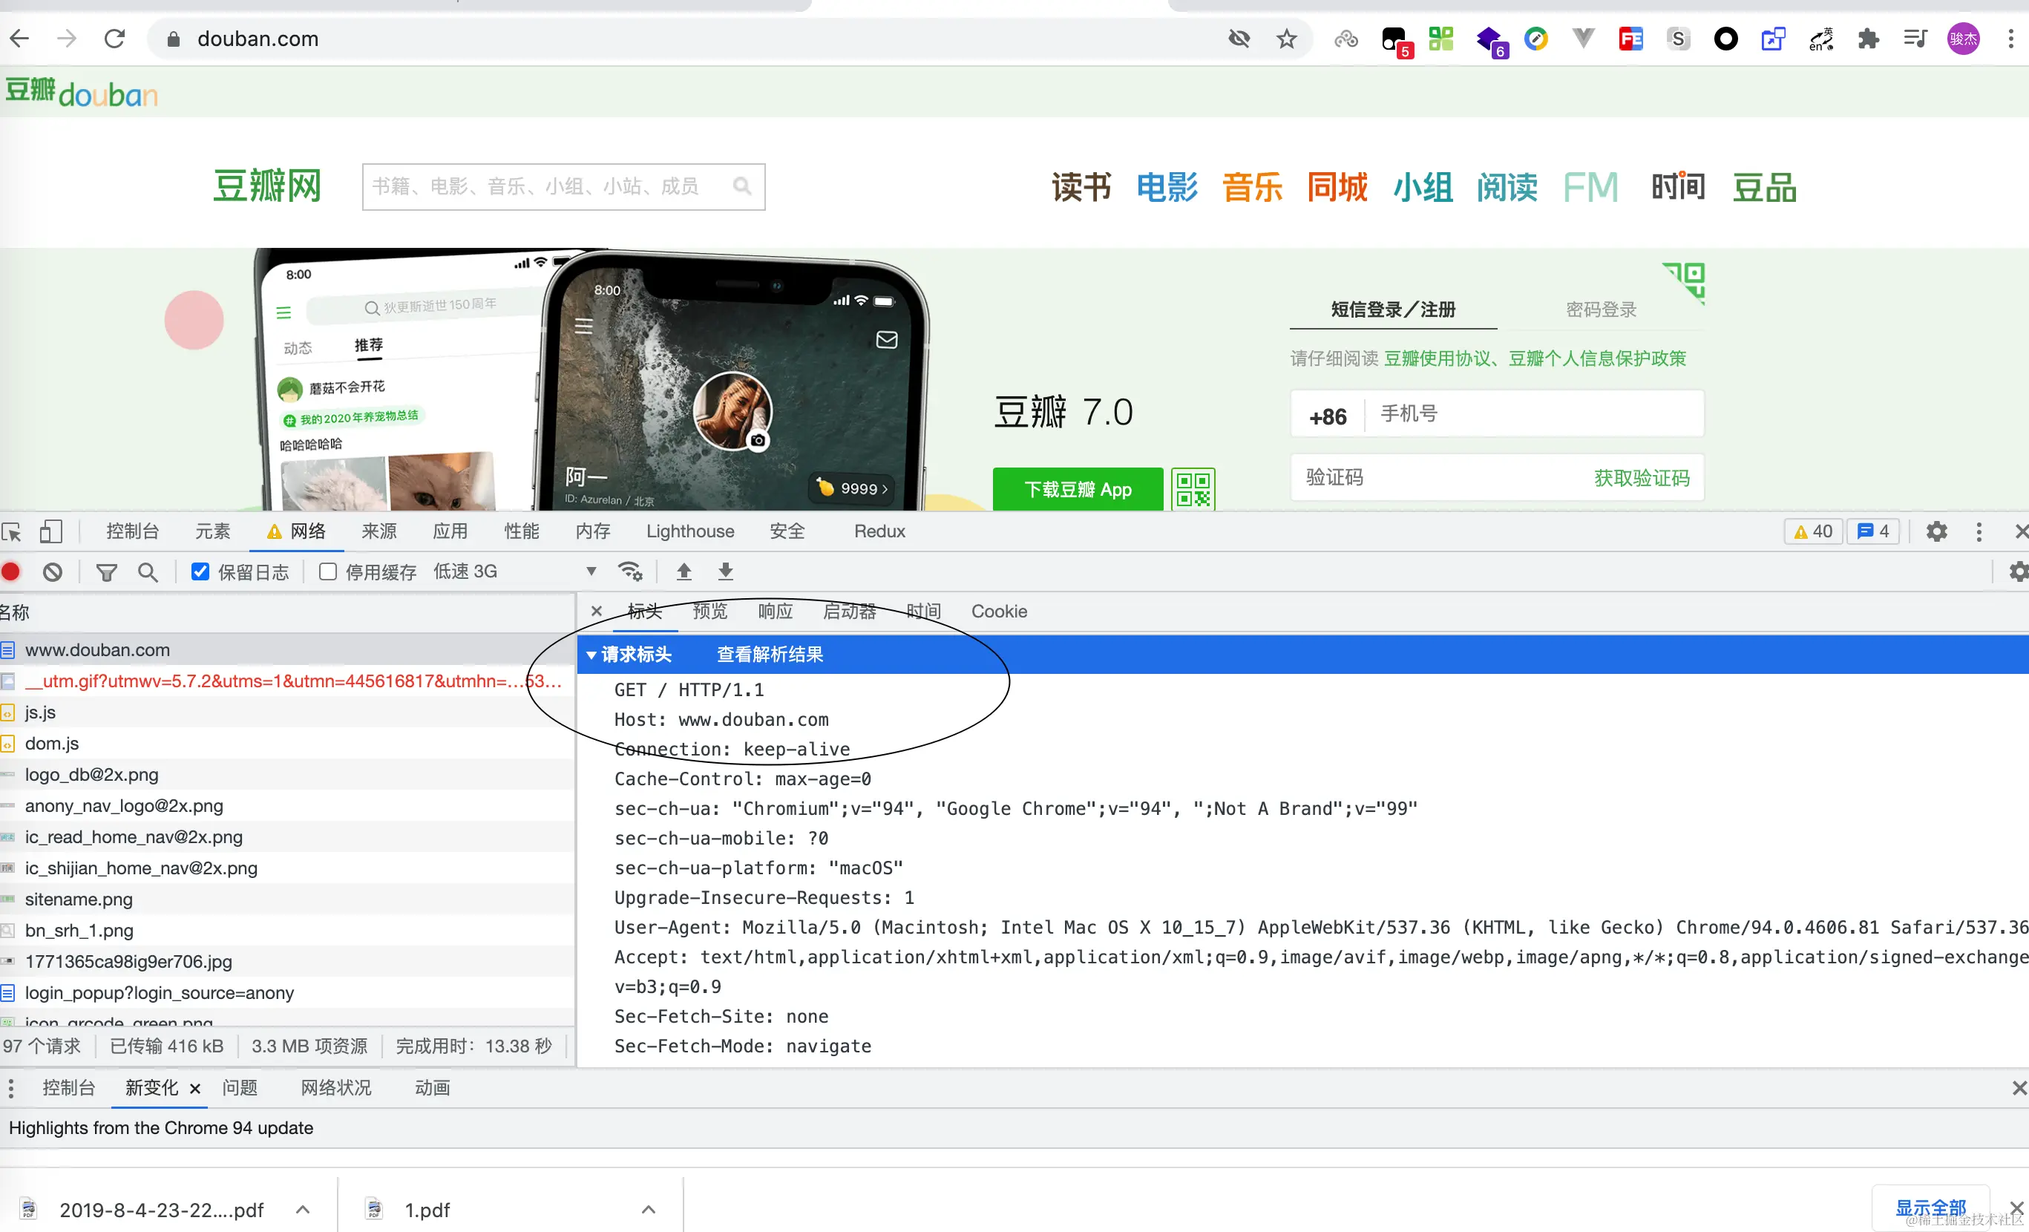Search within network requests
The height and width of the screenshot is (1232, 2029).
coord(148,571)
